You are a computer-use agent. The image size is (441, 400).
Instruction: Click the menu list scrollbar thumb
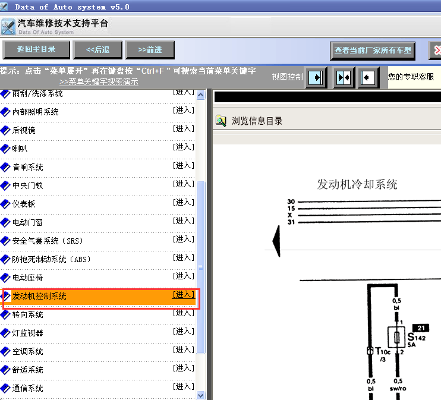200,267
